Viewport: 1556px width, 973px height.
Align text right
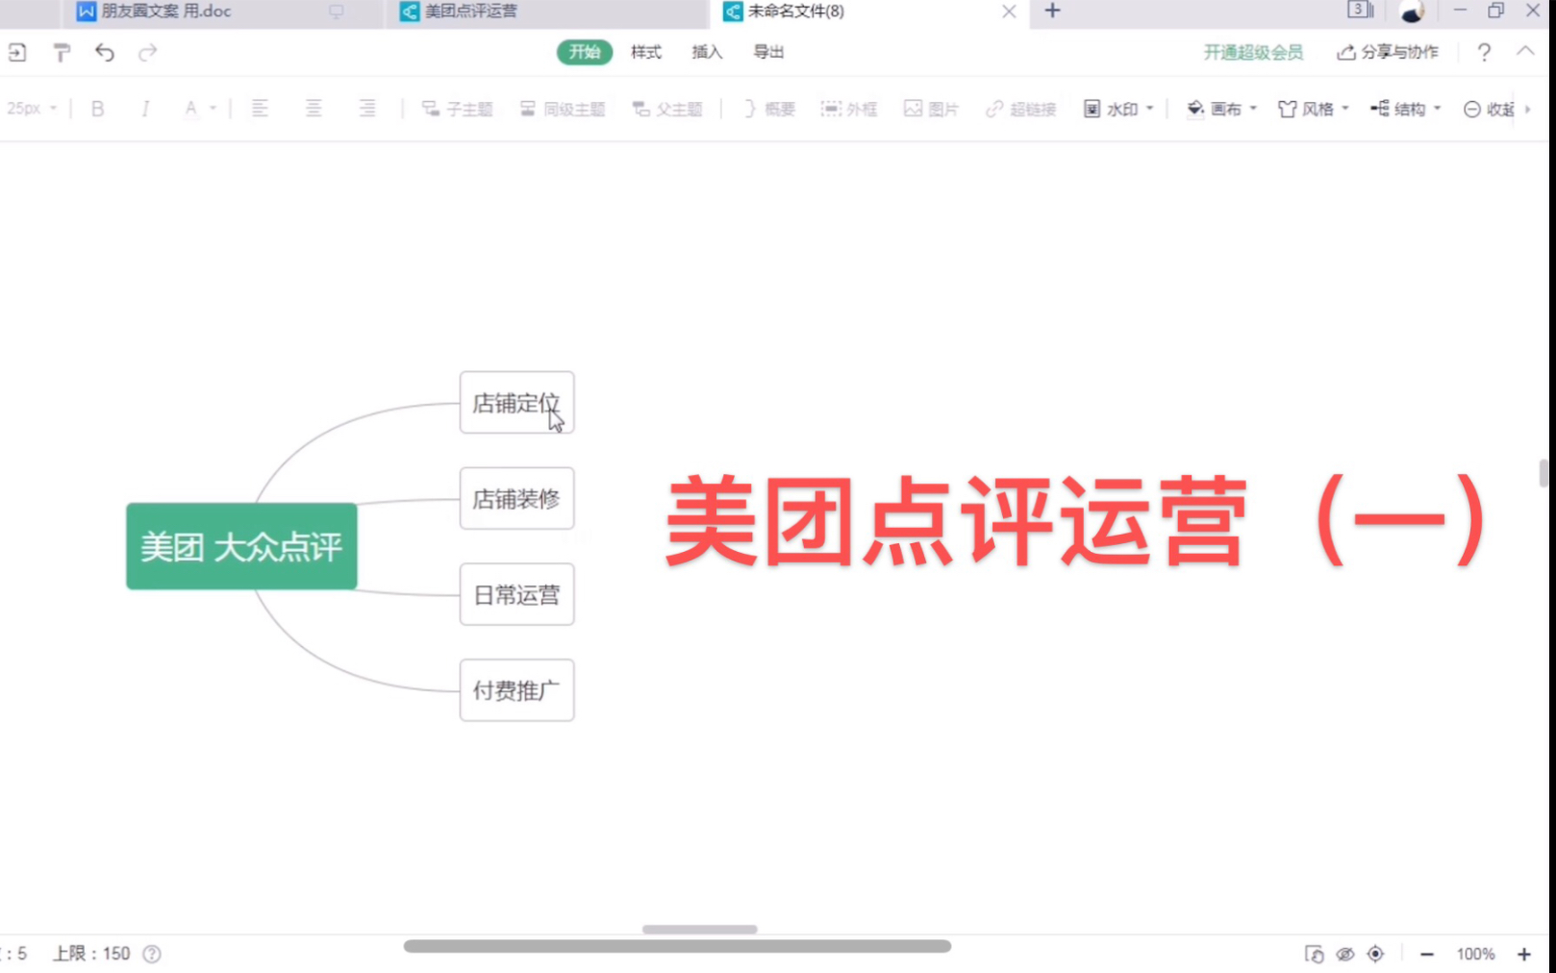367,109
